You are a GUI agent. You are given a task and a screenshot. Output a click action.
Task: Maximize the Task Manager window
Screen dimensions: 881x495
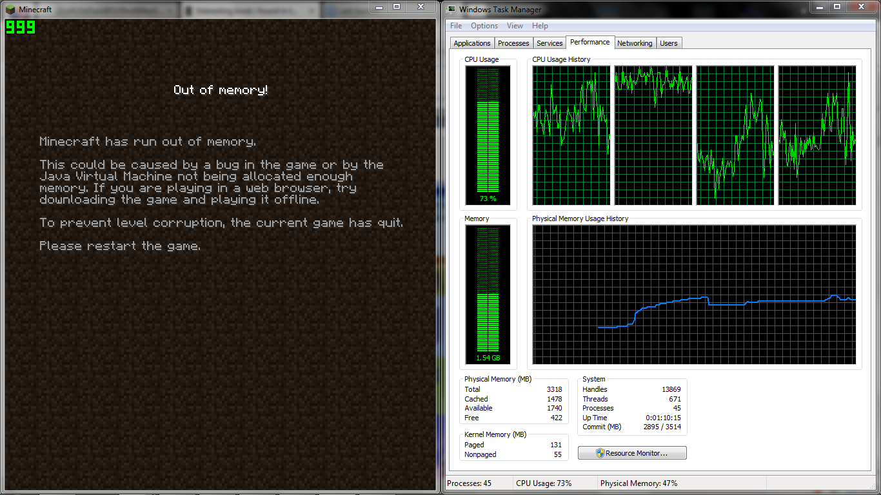point(837,6)
